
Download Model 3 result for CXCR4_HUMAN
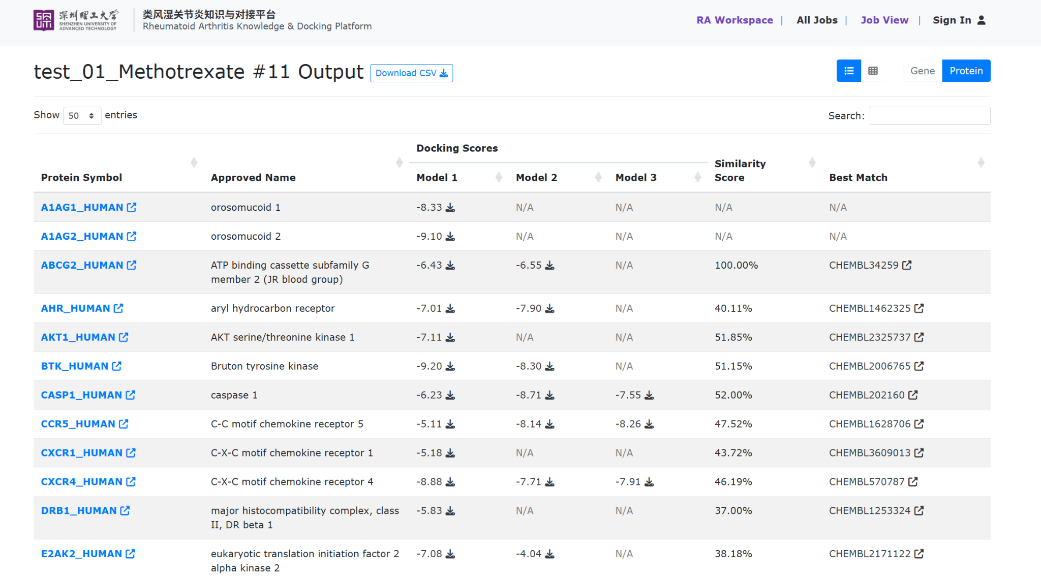pos(649,483)
